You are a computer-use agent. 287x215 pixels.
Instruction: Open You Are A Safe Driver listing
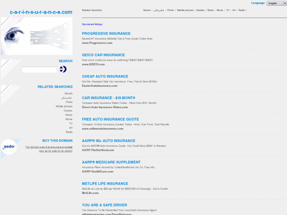point(104,205)
